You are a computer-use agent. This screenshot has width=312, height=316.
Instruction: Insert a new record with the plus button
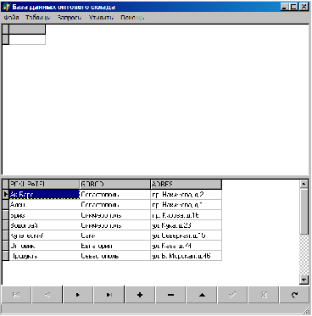tap(140, 295)
